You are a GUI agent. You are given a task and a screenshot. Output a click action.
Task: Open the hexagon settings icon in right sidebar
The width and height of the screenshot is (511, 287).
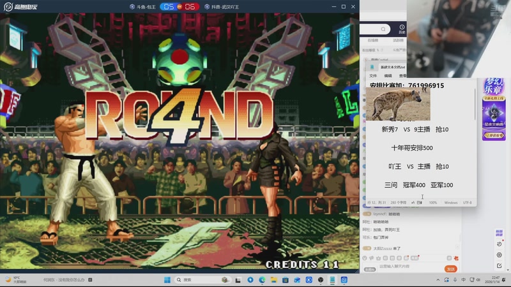500,254
